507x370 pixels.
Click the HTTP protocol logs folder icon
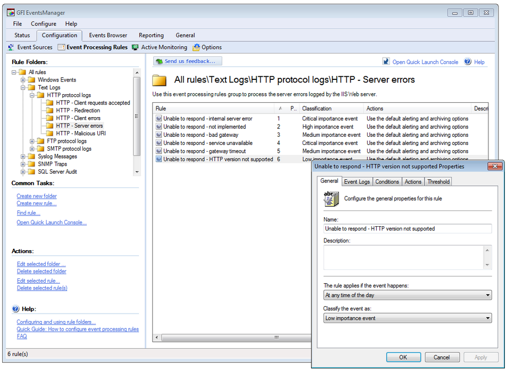tap(40, 95)
